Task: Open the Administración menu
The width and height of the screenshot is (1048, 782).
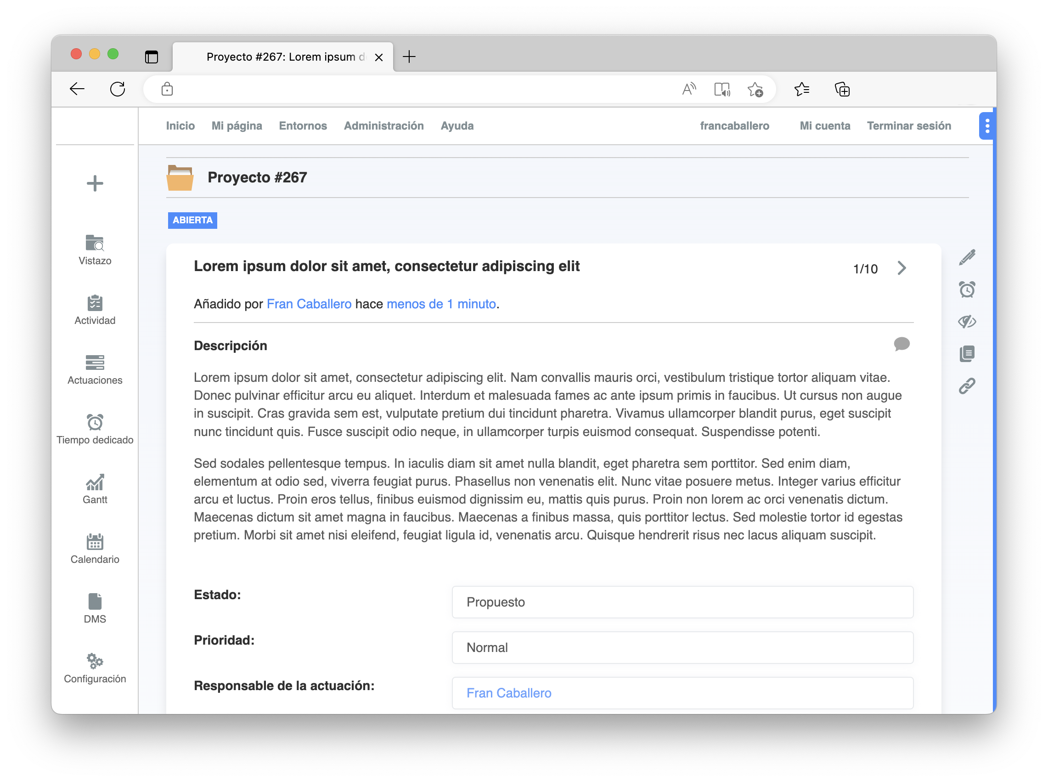Action: click(x=383, y=126)
